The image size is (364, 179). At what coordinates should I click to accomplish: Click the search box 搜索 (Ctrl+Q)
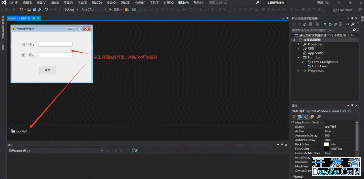point(234,3)
